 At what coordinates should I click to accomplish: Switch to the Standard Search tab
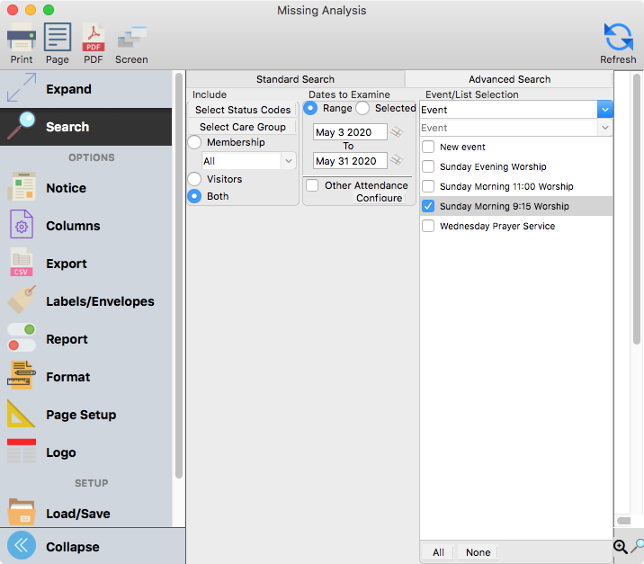(x=295, y=79)
